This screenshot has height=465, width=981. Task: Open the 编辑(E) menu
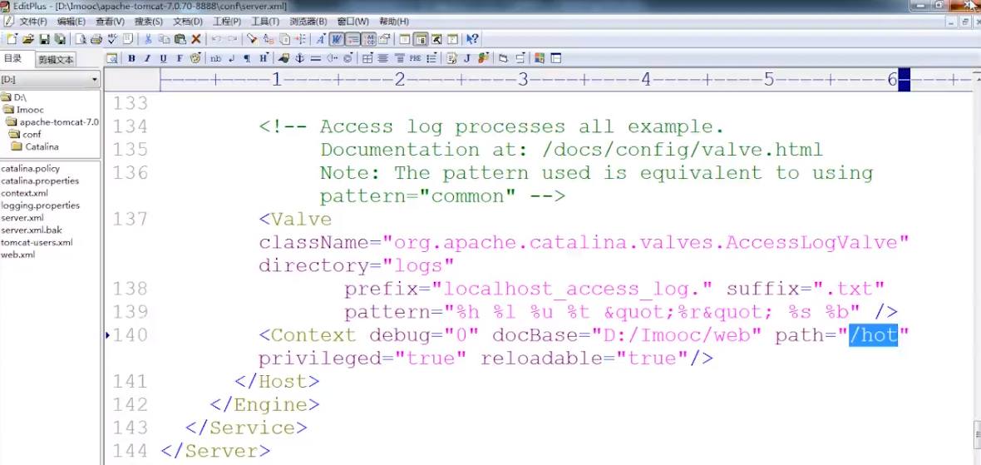point(71,22)
